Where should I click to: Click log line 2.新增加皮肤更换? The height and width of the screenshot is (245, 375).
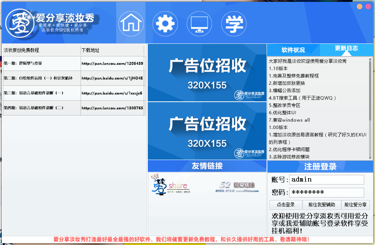coord(287,83)
